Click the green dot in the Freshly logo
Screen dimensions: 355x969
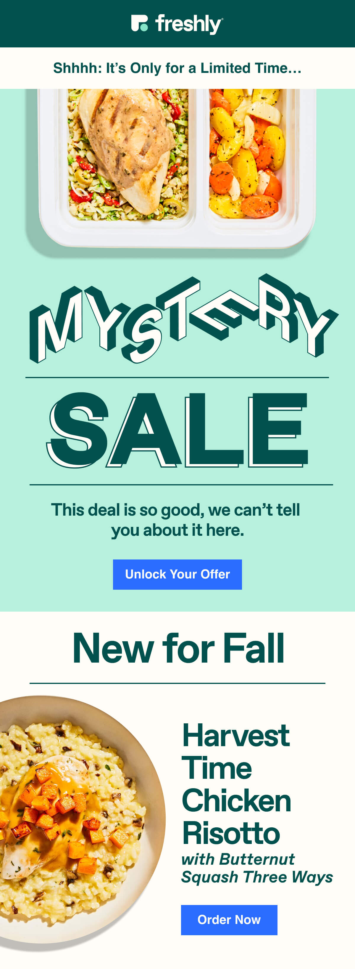[x=143, y=27]
